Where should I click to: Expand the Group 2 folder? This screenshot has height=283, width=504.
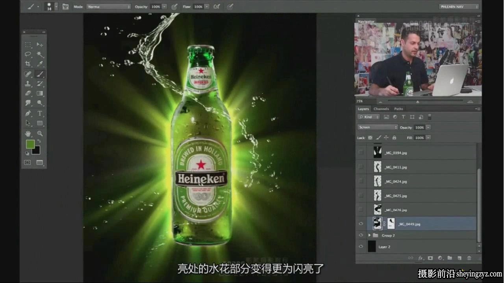369,235
